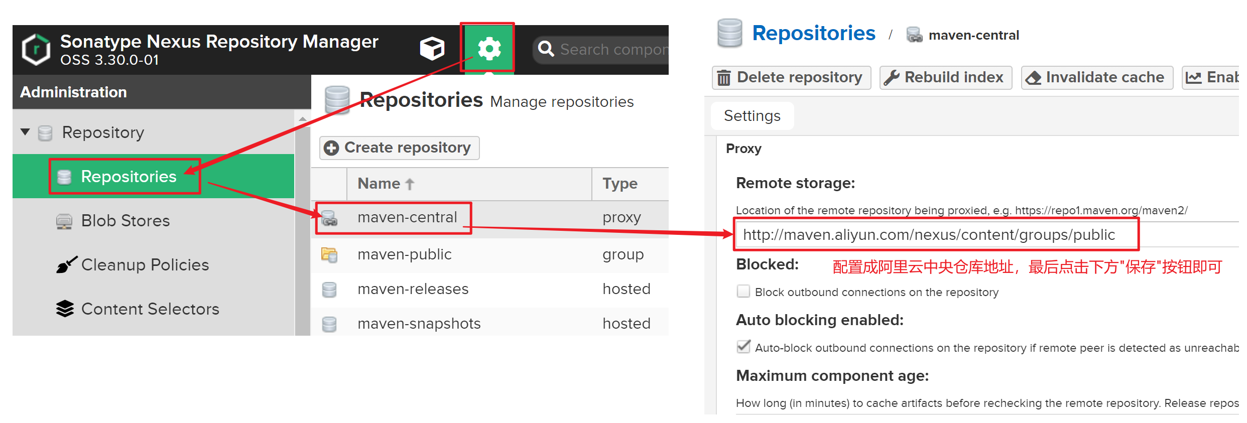The height and width of the screenshot is (423, 1247).
Task: Click the maven-public group folder icon
Action: coord(329,255)
